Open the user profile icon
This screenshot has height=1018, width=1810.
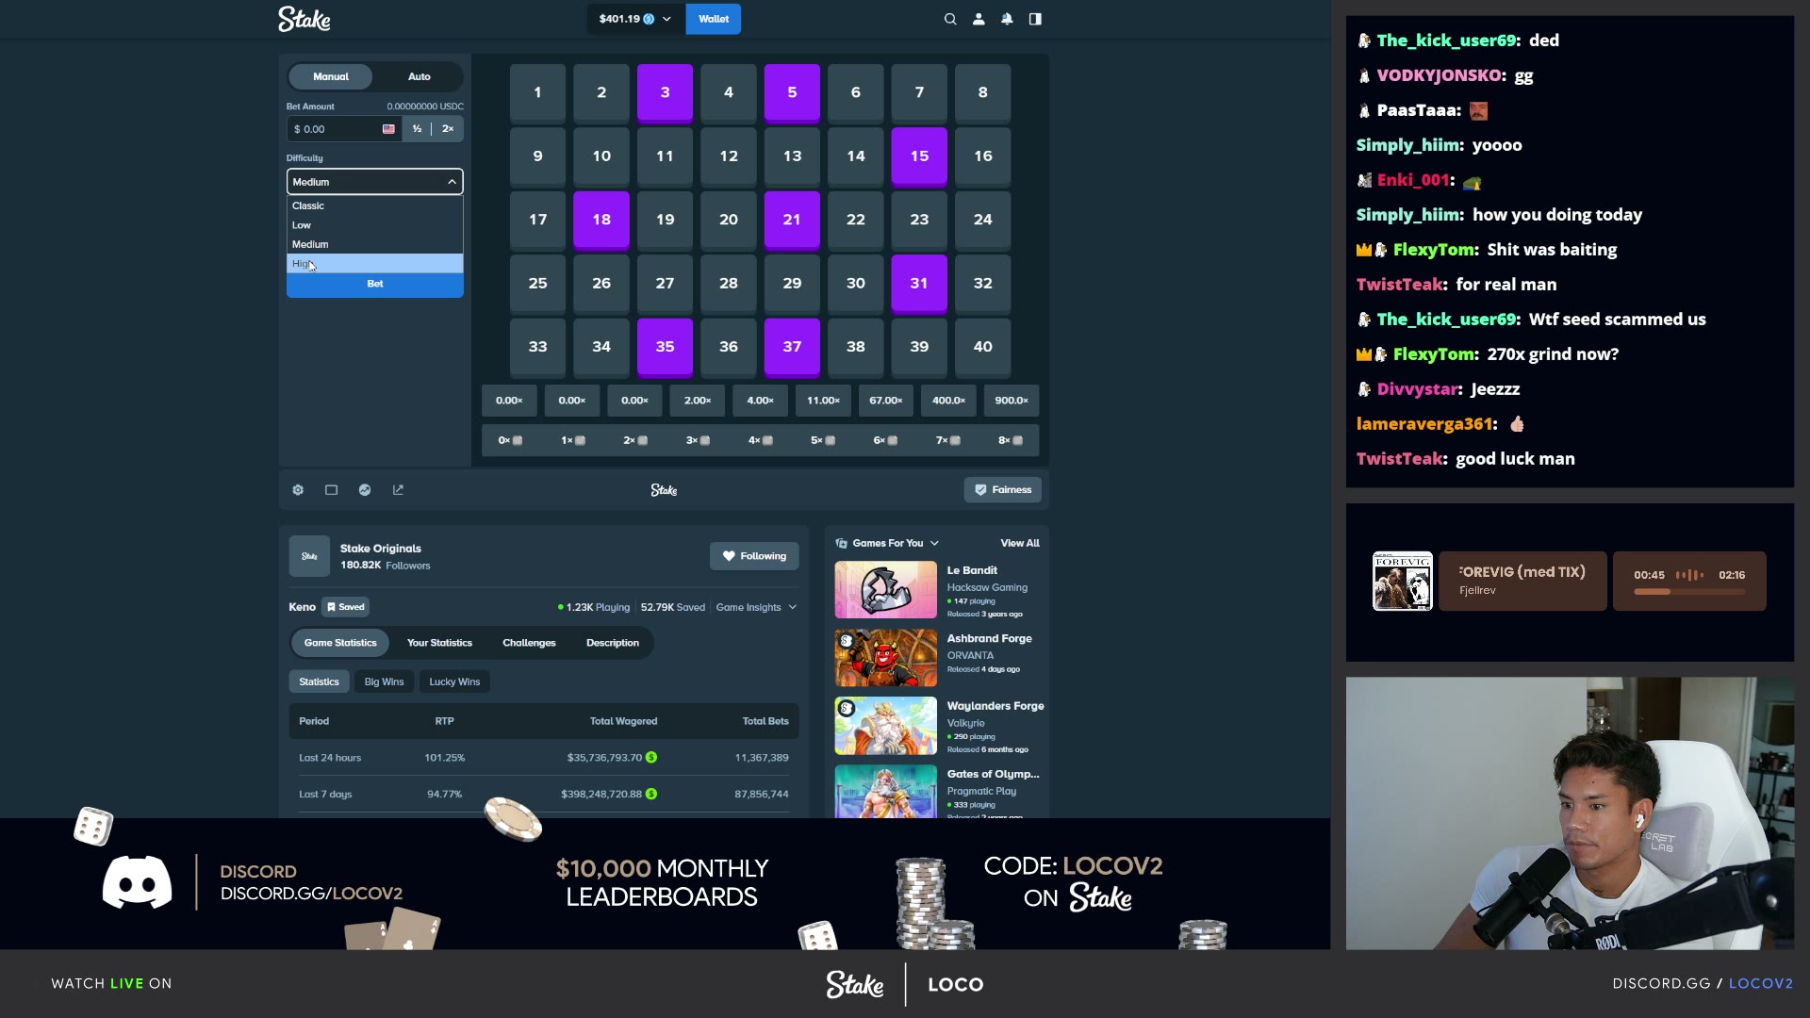979,19
